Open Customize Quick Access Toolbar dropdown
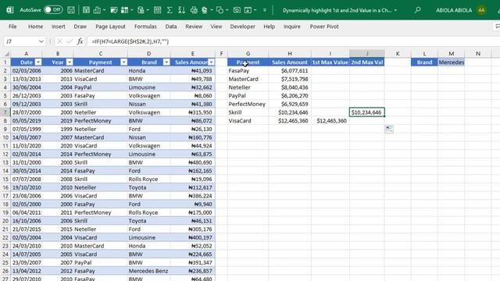 pos(265,10)
